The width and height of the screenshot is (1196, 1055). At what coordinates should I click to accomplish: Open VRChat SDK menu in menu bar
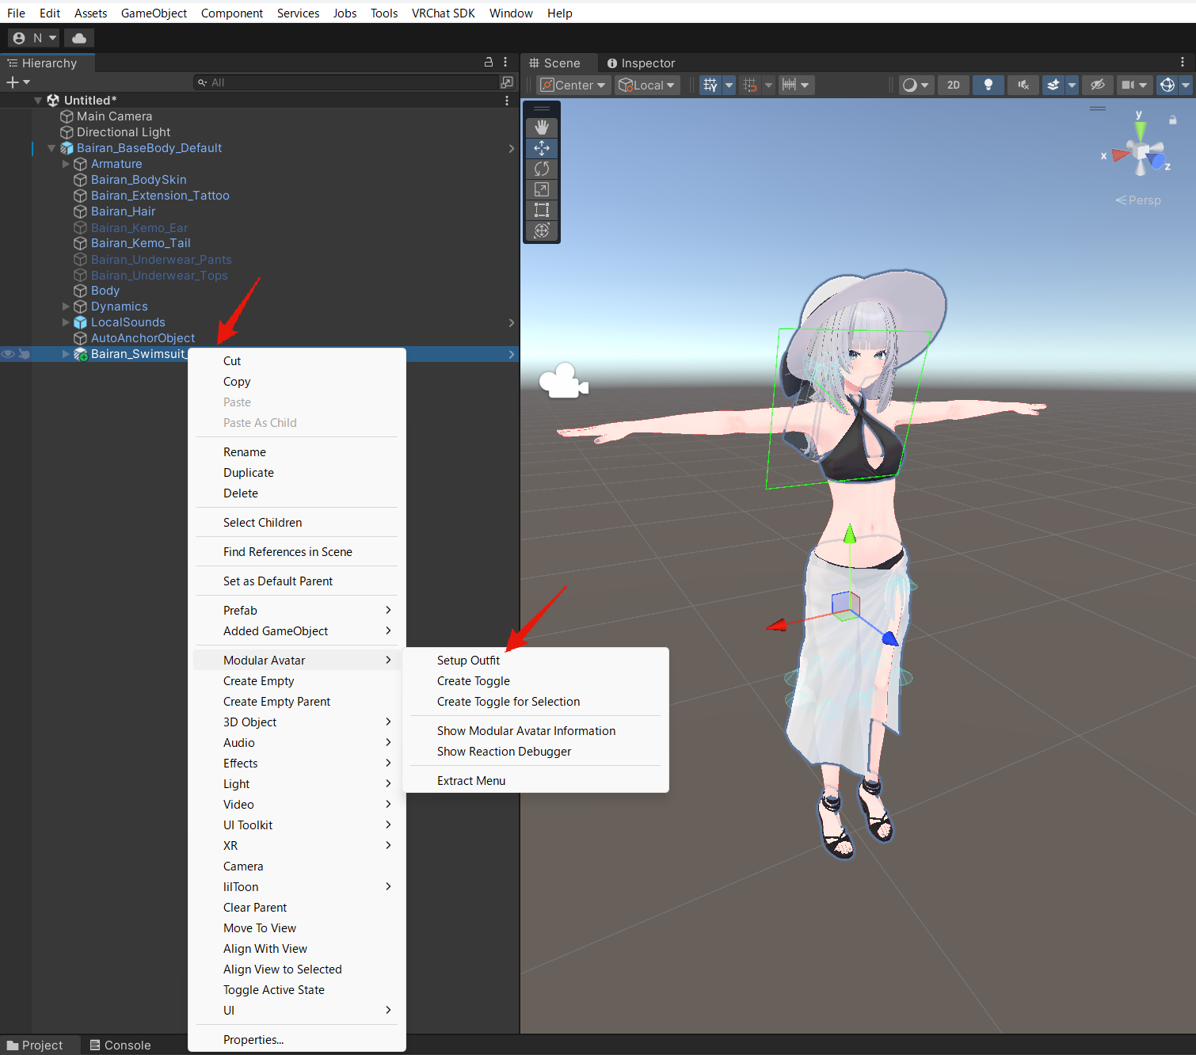click(443, 13)
